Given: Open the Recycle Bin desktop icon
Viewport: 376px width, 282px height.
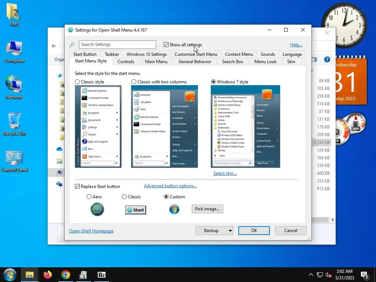Looking at the screenshot, I should [x=14, y=124].
